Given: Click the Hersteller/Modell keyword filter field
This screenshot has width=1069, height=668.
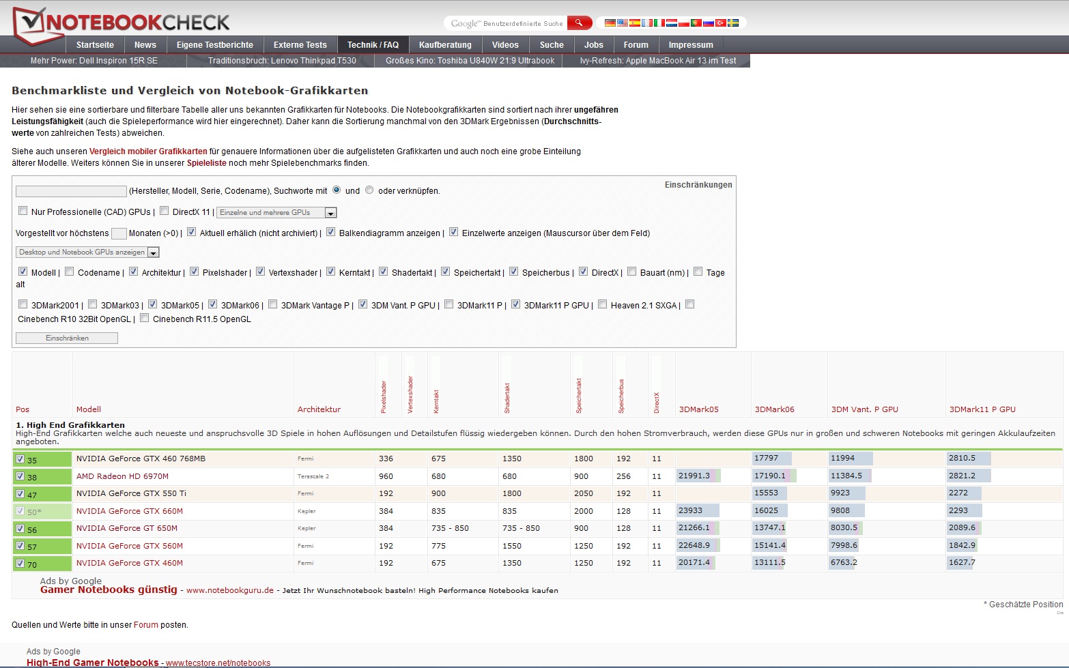Looking at the screenshot, I should coord(71,191).
